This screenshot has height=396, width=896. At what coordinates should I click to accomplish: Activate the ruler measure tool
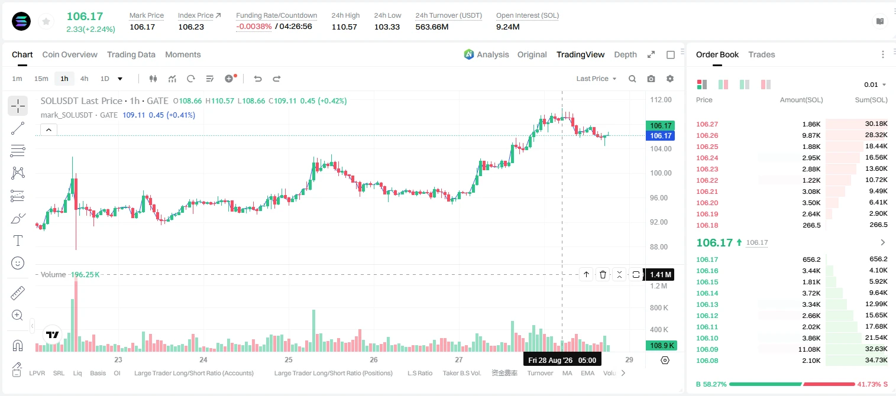tap(18, 293)
